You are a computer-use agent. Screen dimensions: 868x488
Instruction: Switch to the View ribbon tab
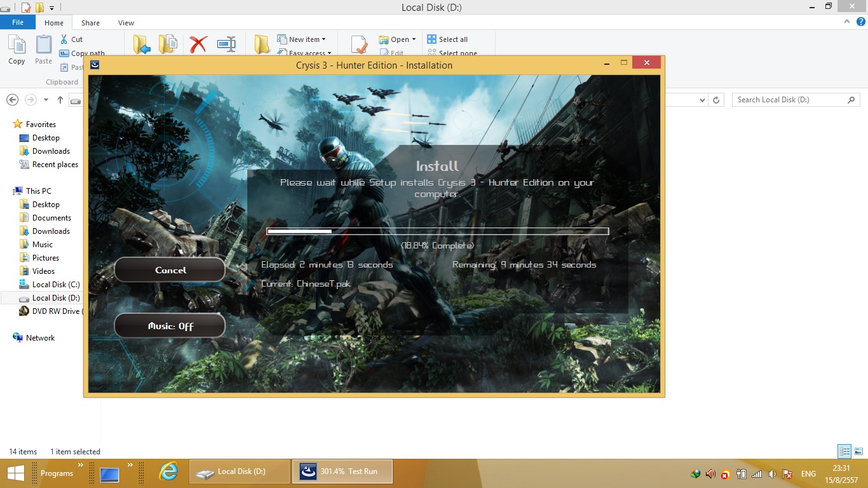[126, 23]
